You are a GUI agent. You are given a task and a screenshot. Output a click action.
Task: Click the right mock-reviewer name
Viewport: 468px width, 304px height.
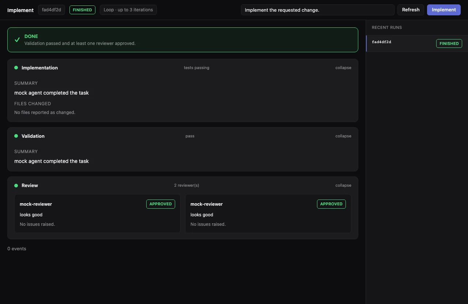(x=207, y=204)
